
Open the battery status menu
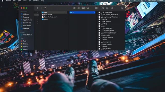[x=130, y=1]
